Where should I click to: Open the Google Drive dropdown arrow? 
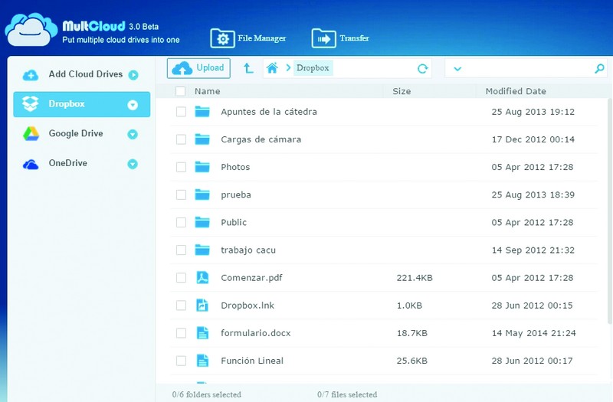133,135
